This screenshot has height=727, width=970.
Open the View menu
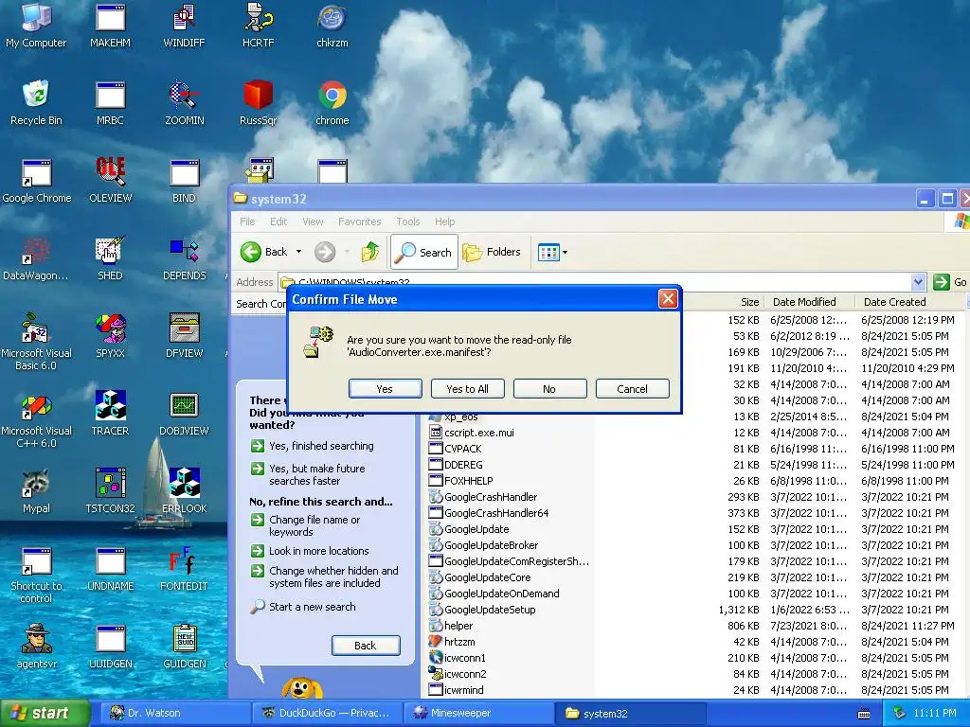[313, 222]
